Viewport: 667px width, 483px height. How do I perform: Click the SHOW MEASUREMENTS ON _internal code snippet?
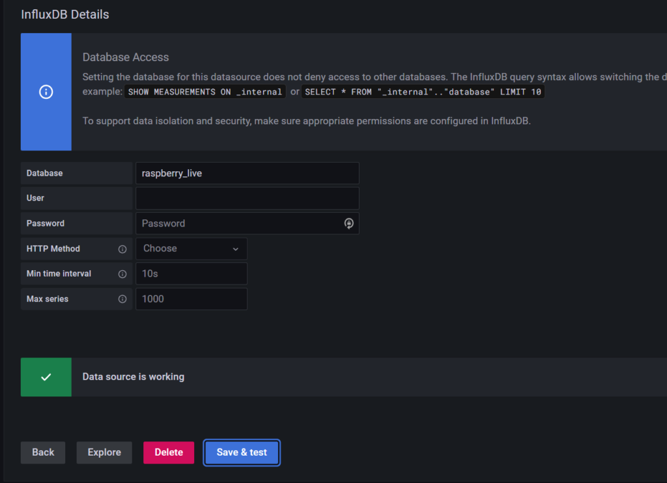pos(205,92)
